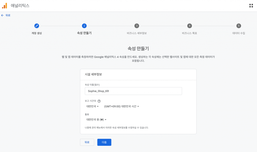
Task: Select the Sophie_Shop_KR property name field
Action: [133, 91]
